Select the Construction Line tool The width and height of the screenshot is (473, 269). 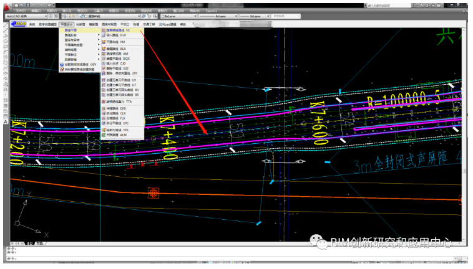point(6,31)
